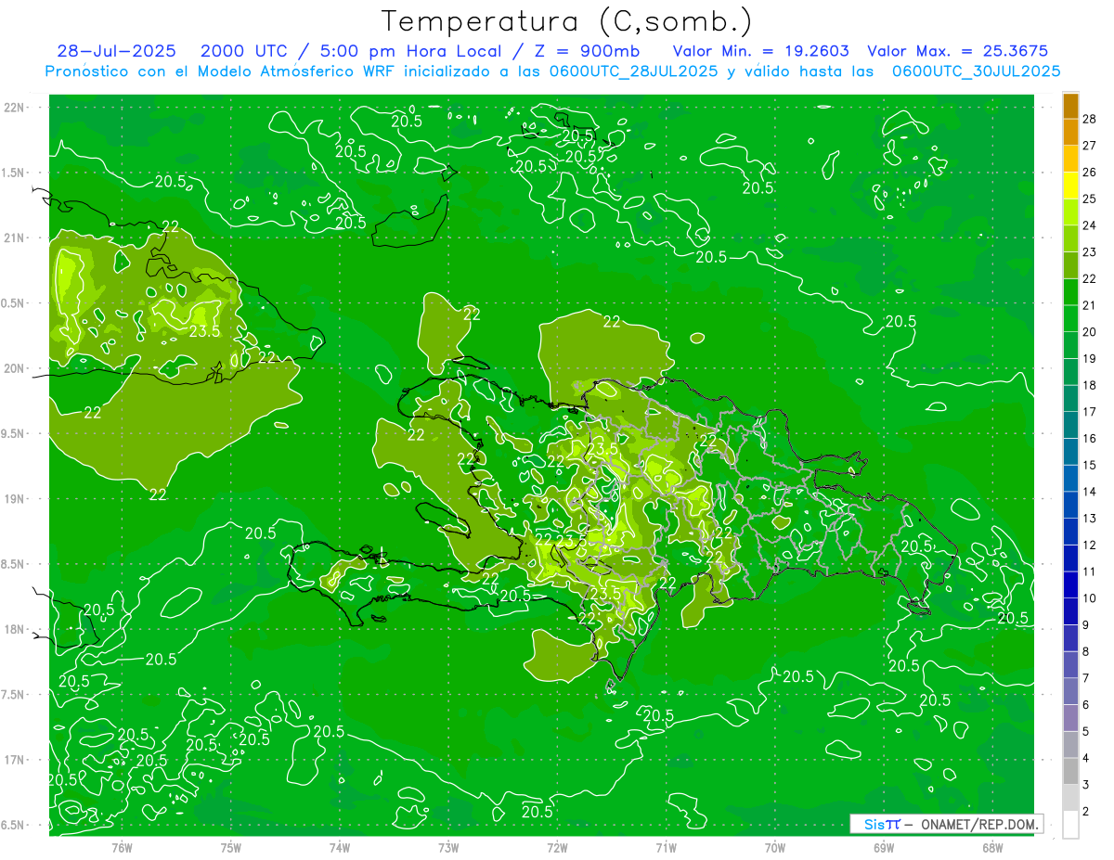The width and height of the screenshot is (1114, 860).
Task: Pick the lime colorbar segment between 24 and 25
Action: coord(1070,212)
